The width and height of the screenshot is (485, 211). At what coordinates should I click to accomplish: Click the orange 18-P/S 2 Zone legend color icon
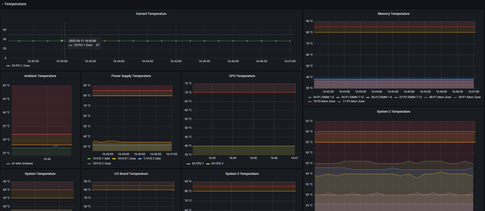click(89, 164)
